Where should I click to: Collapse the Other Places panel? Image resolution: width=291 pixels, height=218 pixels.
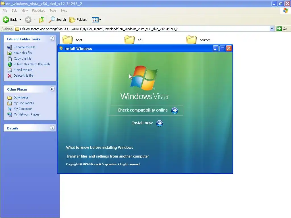pos(52,89)
